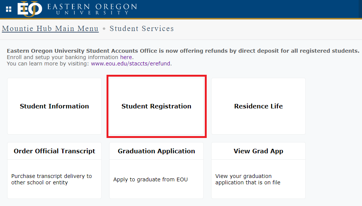
Task: Click the EOU logo emblem
Action: pyautogui.click(x=29, y=9)
